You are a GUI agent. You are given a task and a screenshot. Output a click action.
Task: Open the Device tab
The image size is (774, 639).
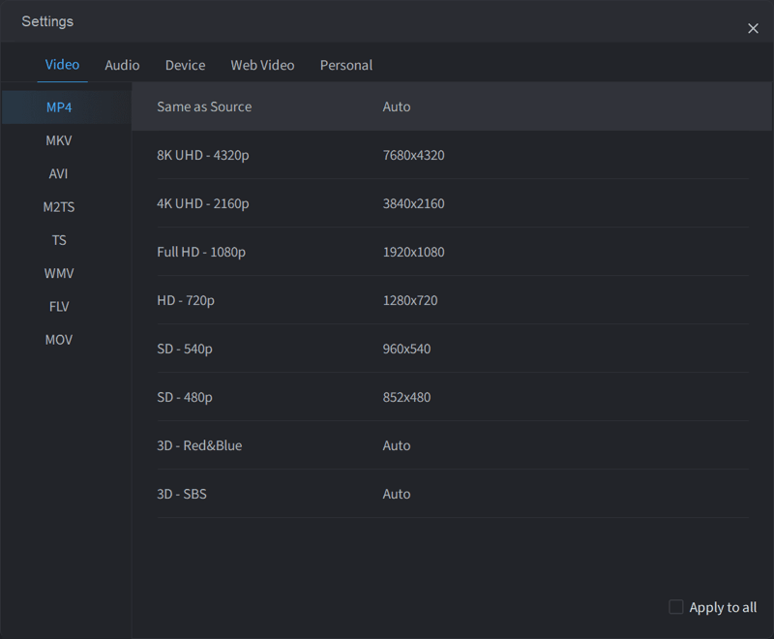185,65
